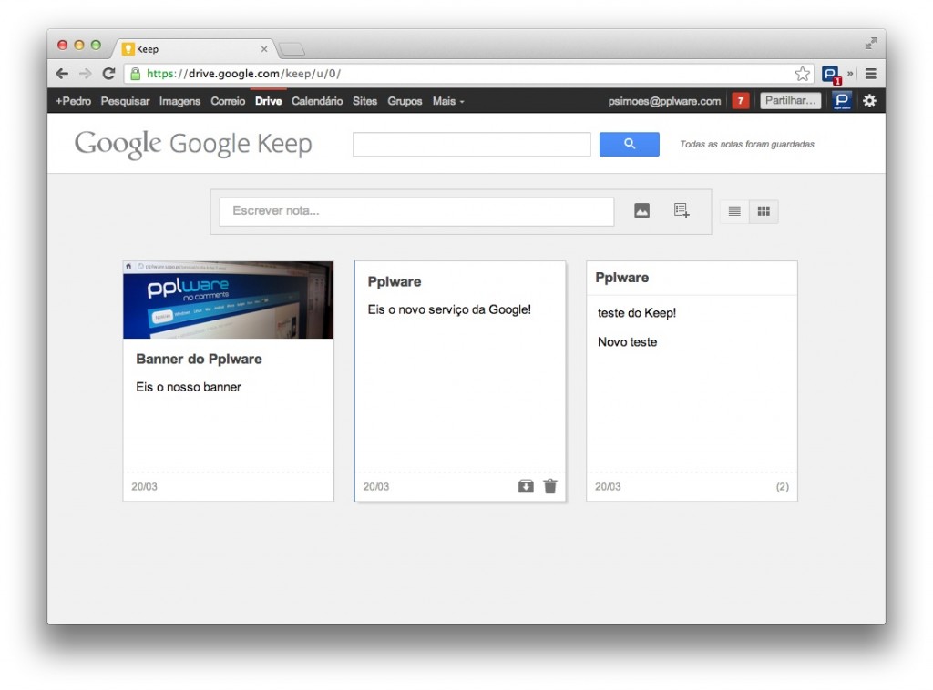Image resolution: width=933 pixels, height=690 pixels.
Task: Expand the Mais dropdown menu
Action: 448,101
